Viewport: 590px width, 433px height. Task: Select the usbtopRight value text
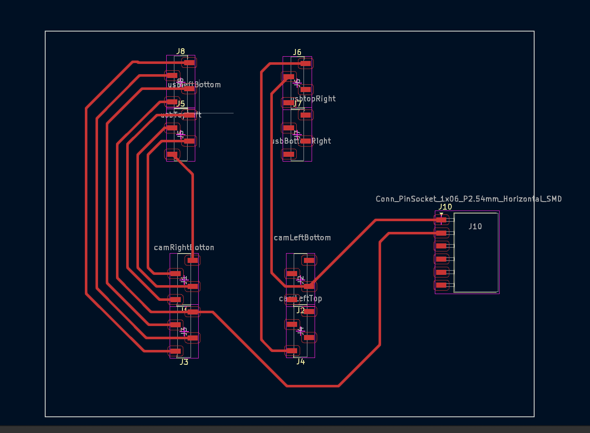(313, 99)
